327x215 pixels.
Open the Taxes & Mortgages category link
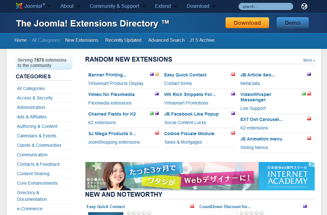click(183, 142)
